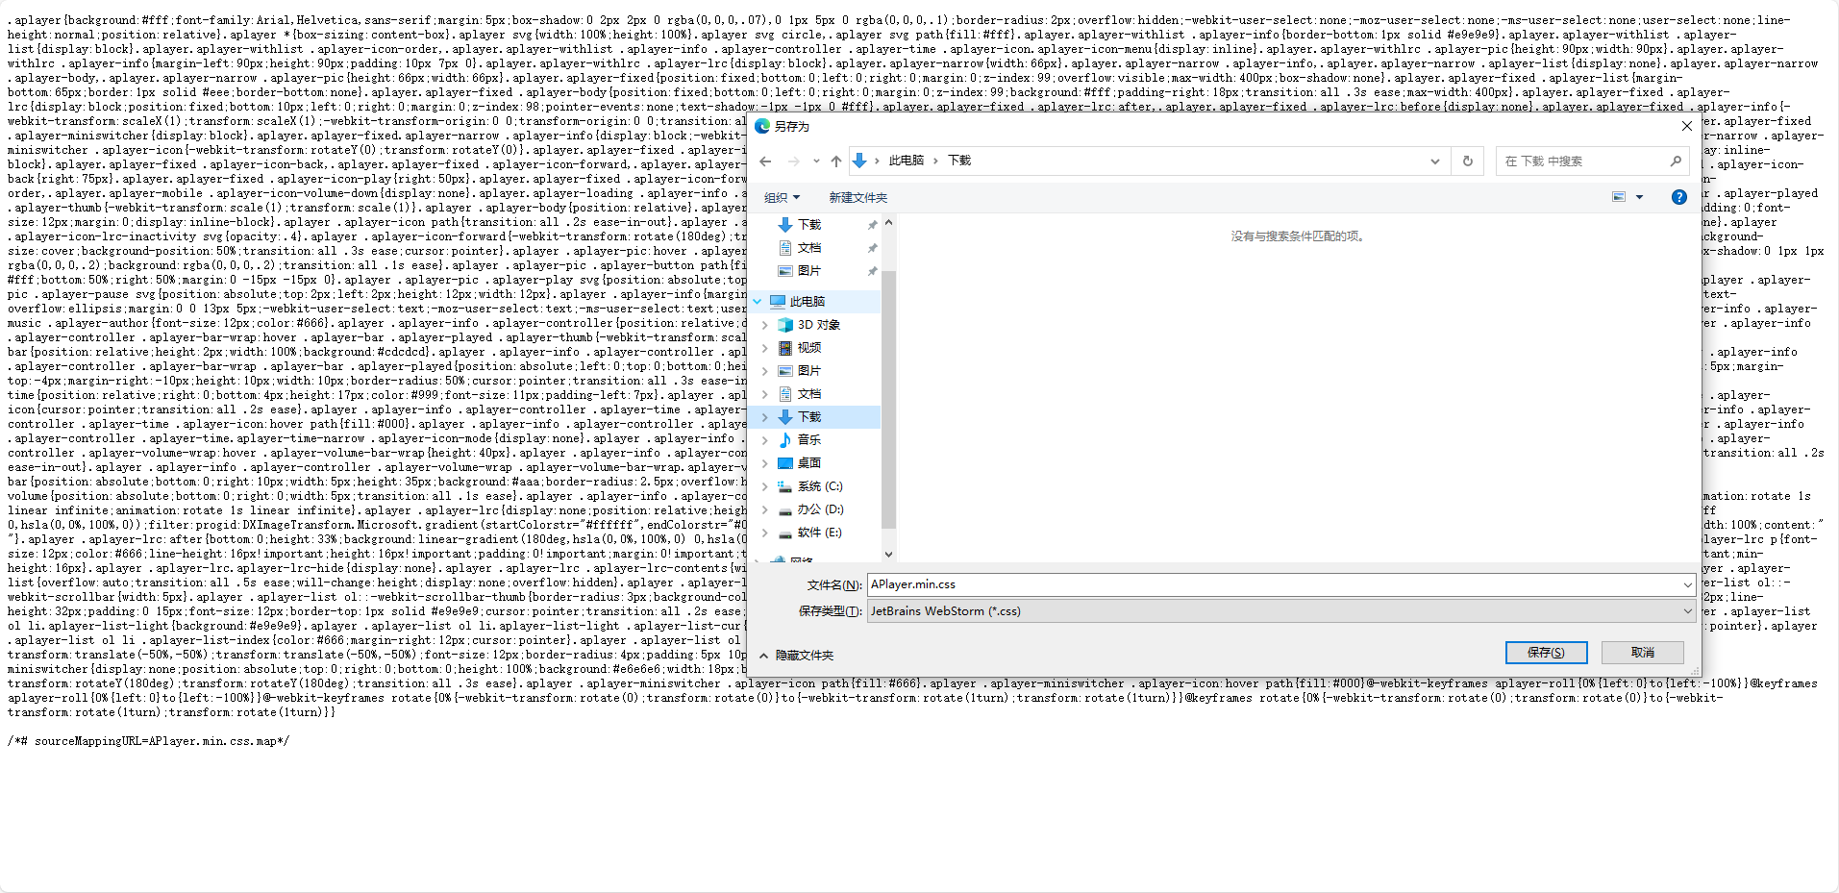Screen dimensions: 1839x893
Task: Open the 组织 menu
Action: click(782, 198)
